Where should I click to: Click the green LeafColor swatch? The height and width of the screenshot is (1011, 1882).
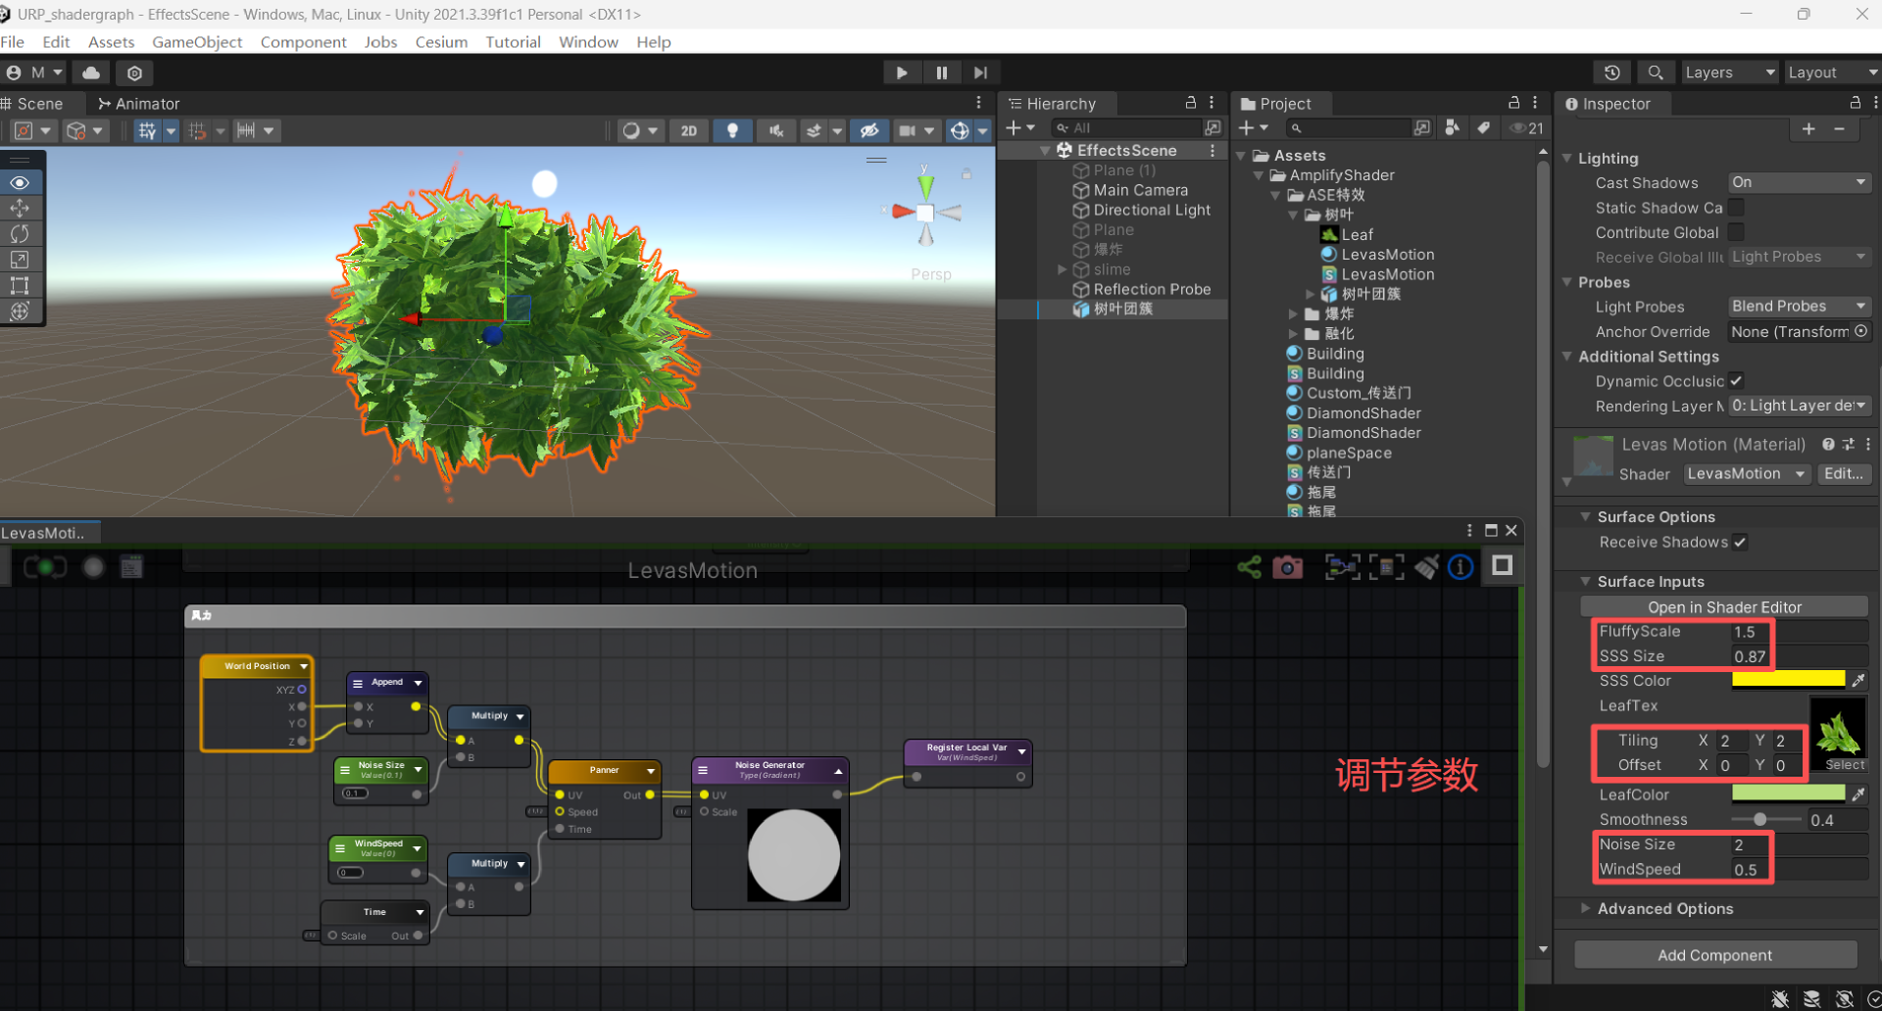coord(1788,794)
